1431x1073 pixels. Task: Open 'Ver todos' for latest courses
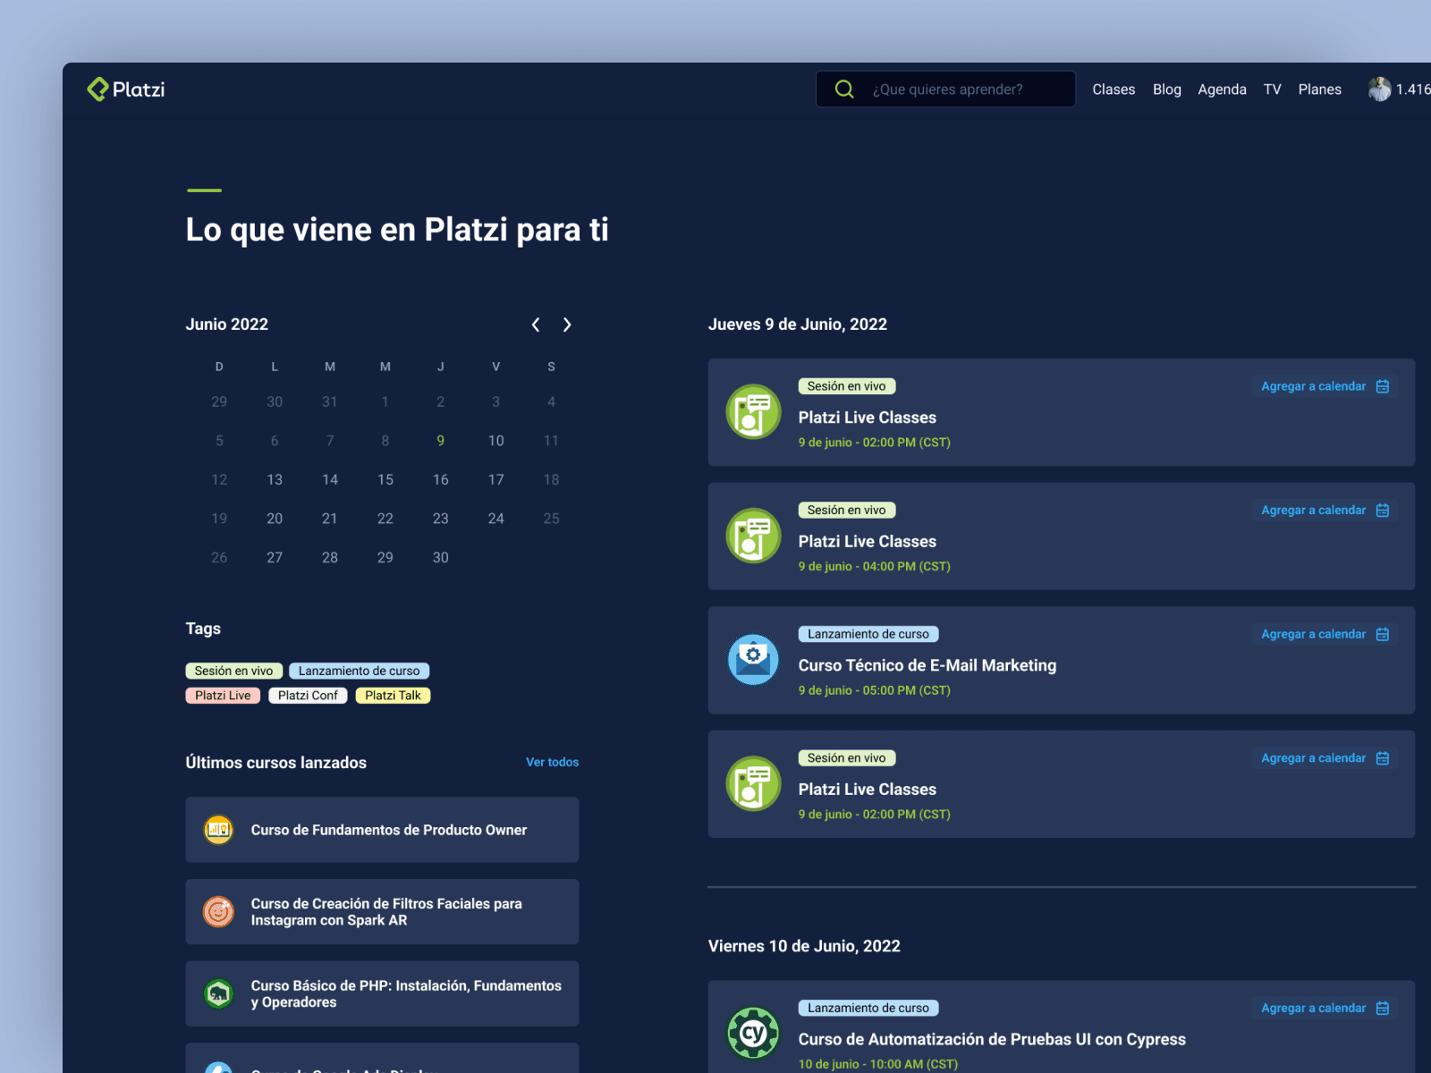(552, 762)
